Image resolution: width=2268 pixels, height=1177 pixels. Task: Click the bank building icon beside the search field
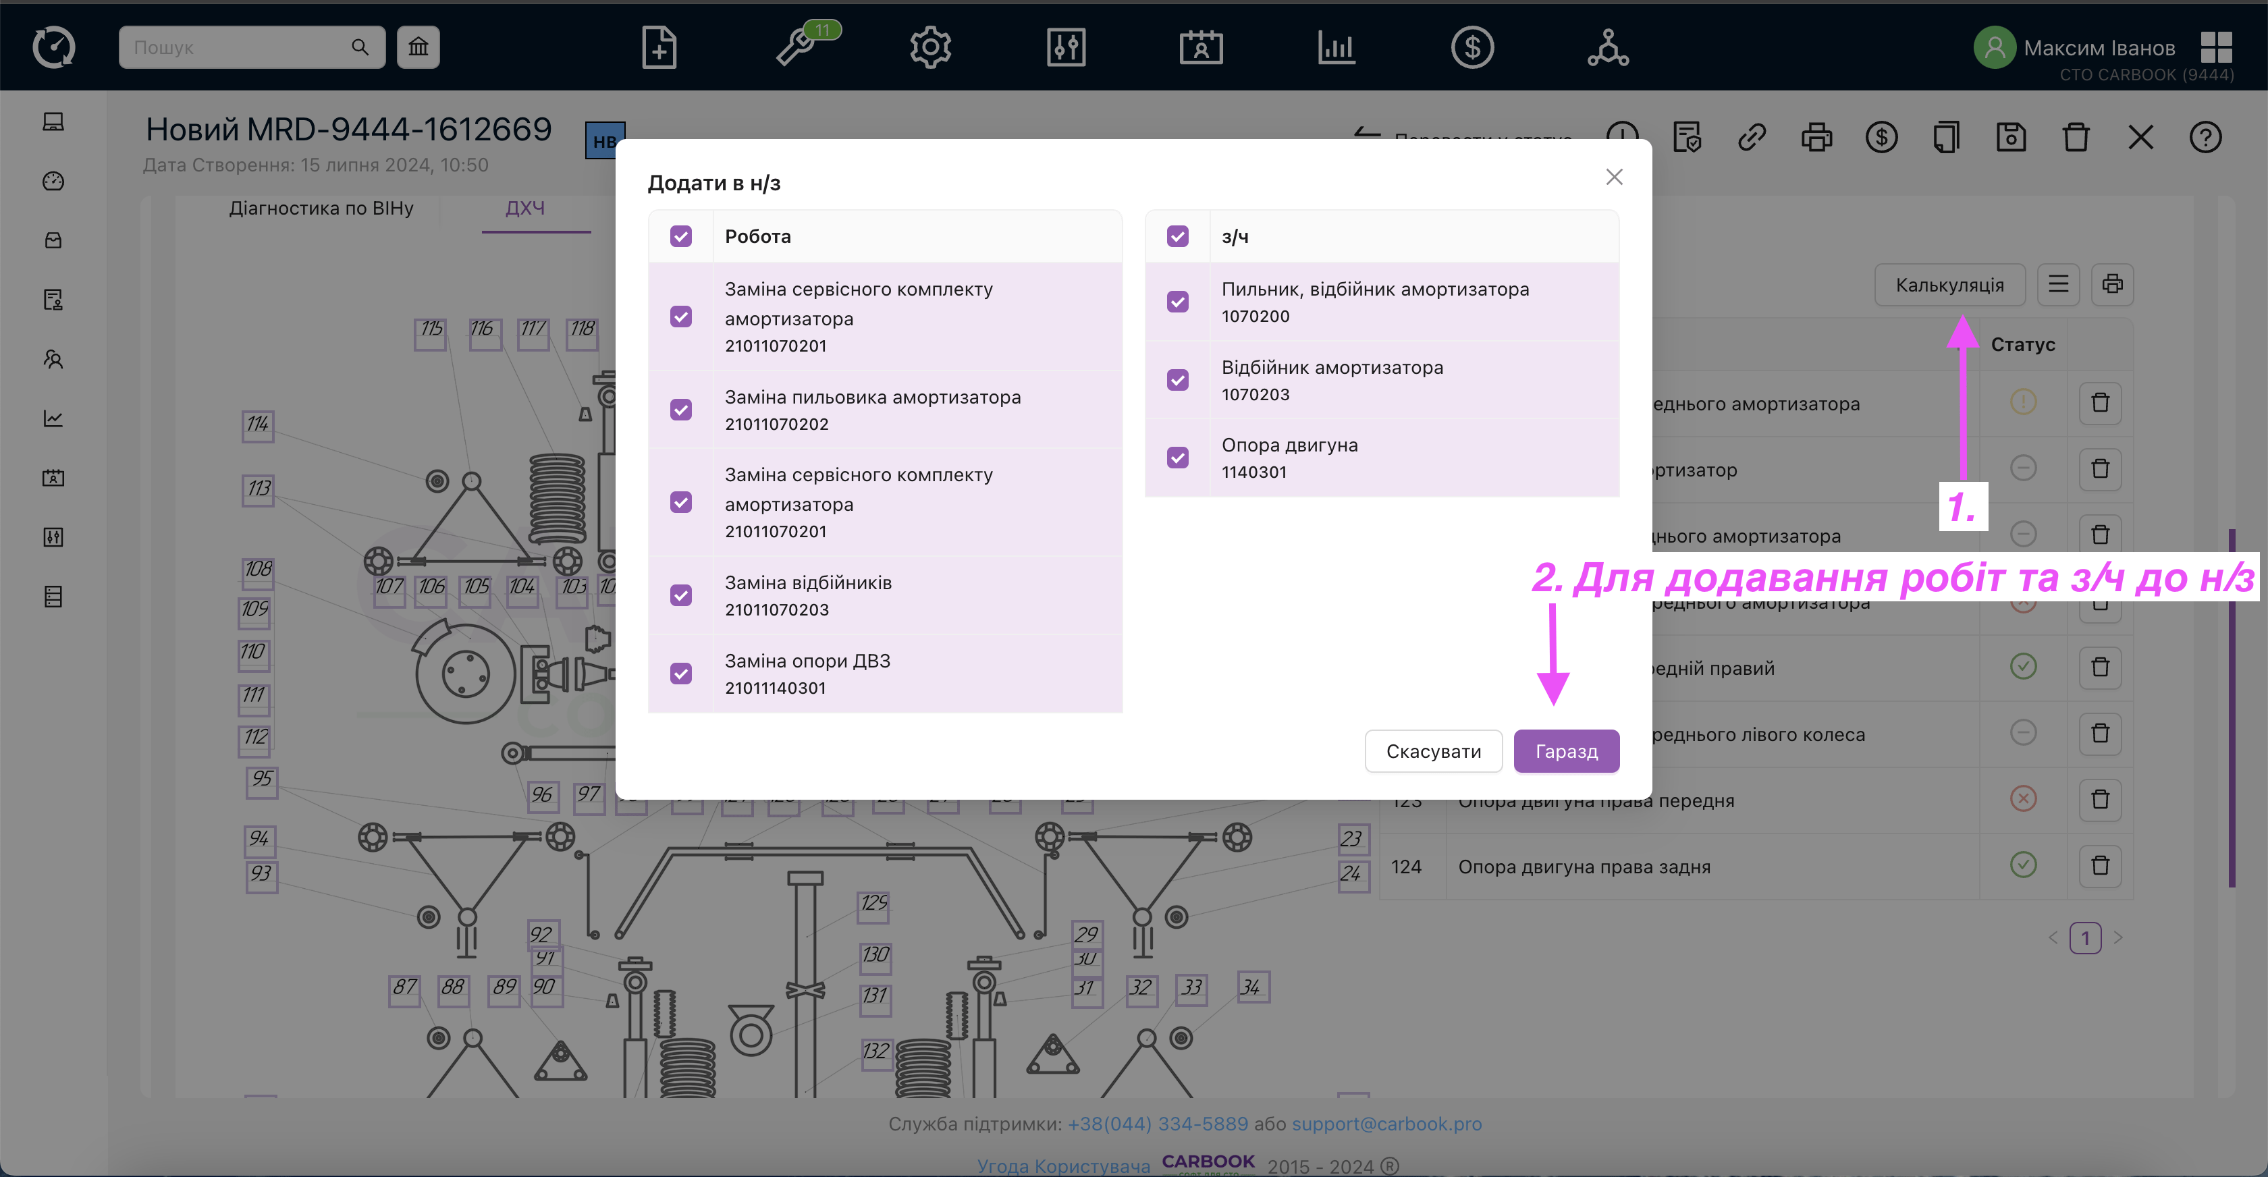[418, 47]
